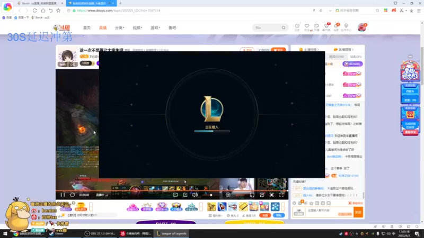This screenshot has width=424, height=238.
Task: Click the orange stream progress bar
Action: (172, 191)
